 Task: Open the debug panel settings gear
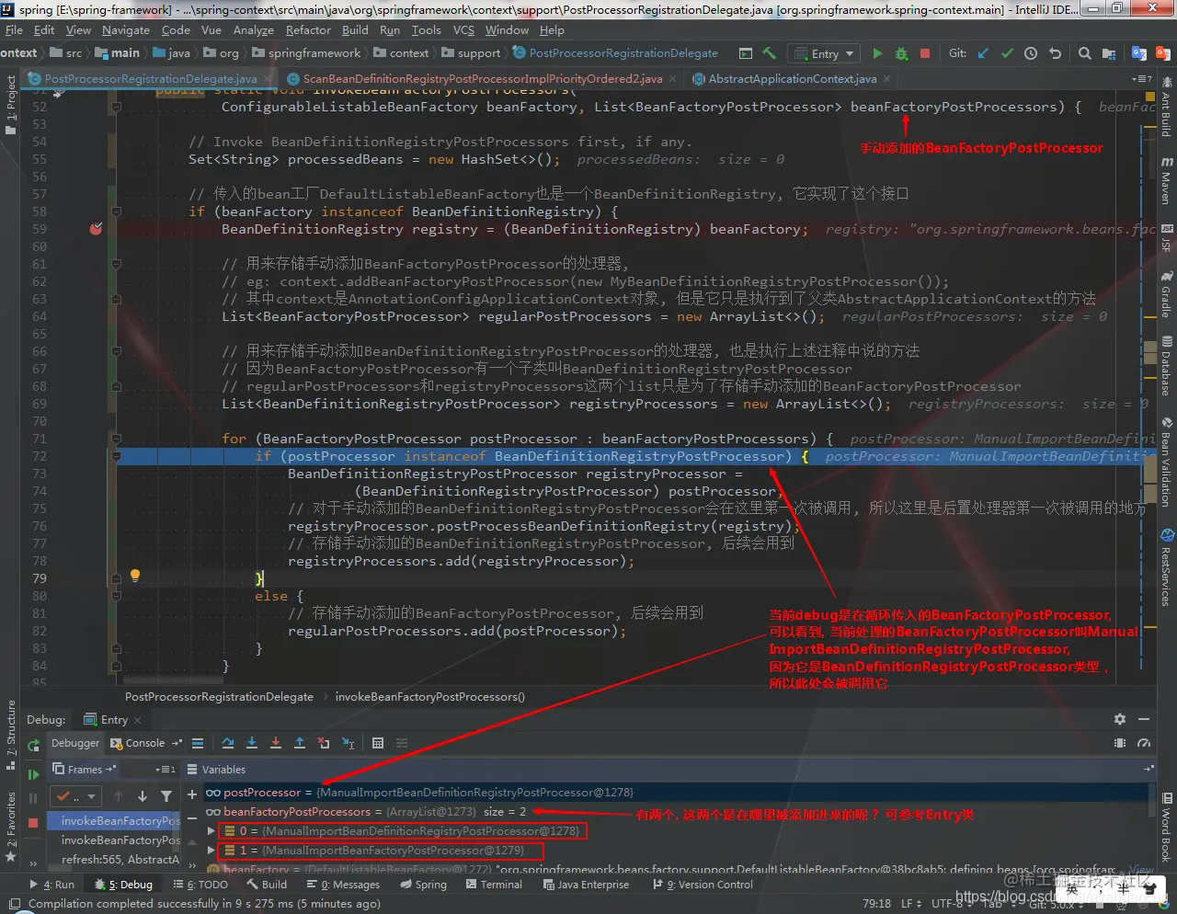[1120, 719]
